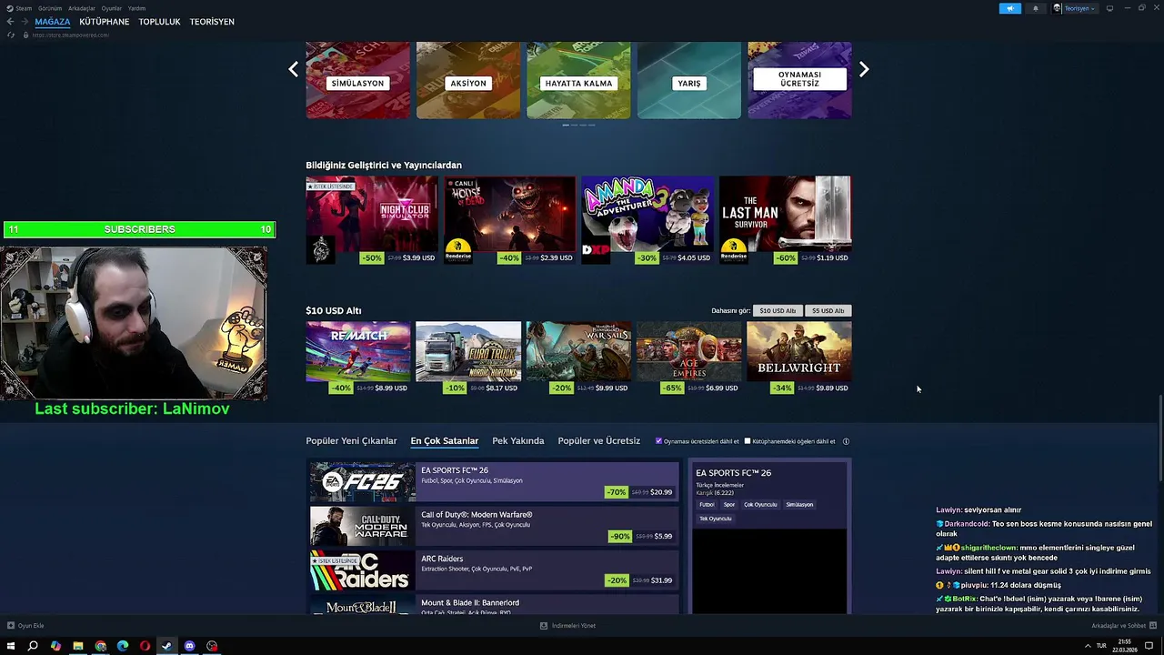Open the Bellwright game capsule
Image resolution: width=1164 pixels, height=655 pixels.
click(799, 358)
